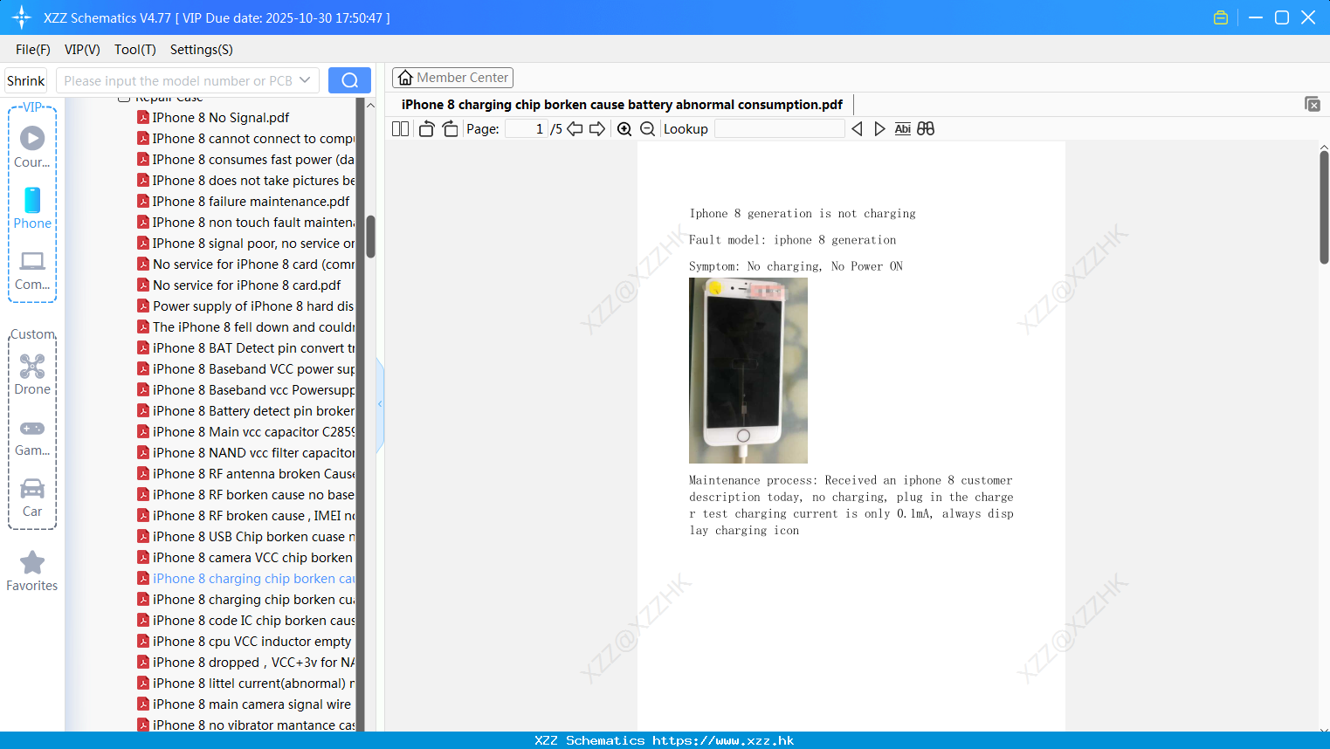Click the yellow gift box icon in title bar
Image resolution: width=1330 pixels, height=749 pixels.
(x=1221, y=17)
